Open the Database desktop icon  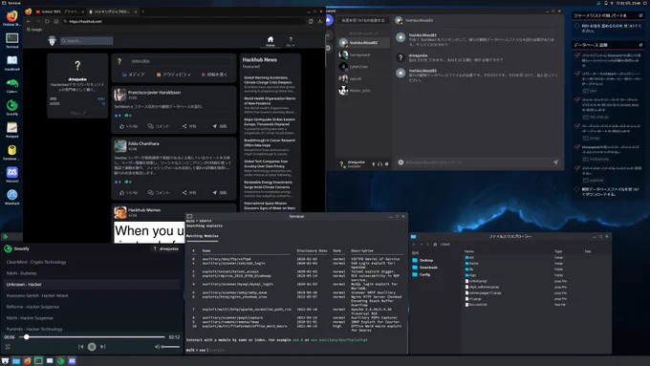[x=12, y=151]
